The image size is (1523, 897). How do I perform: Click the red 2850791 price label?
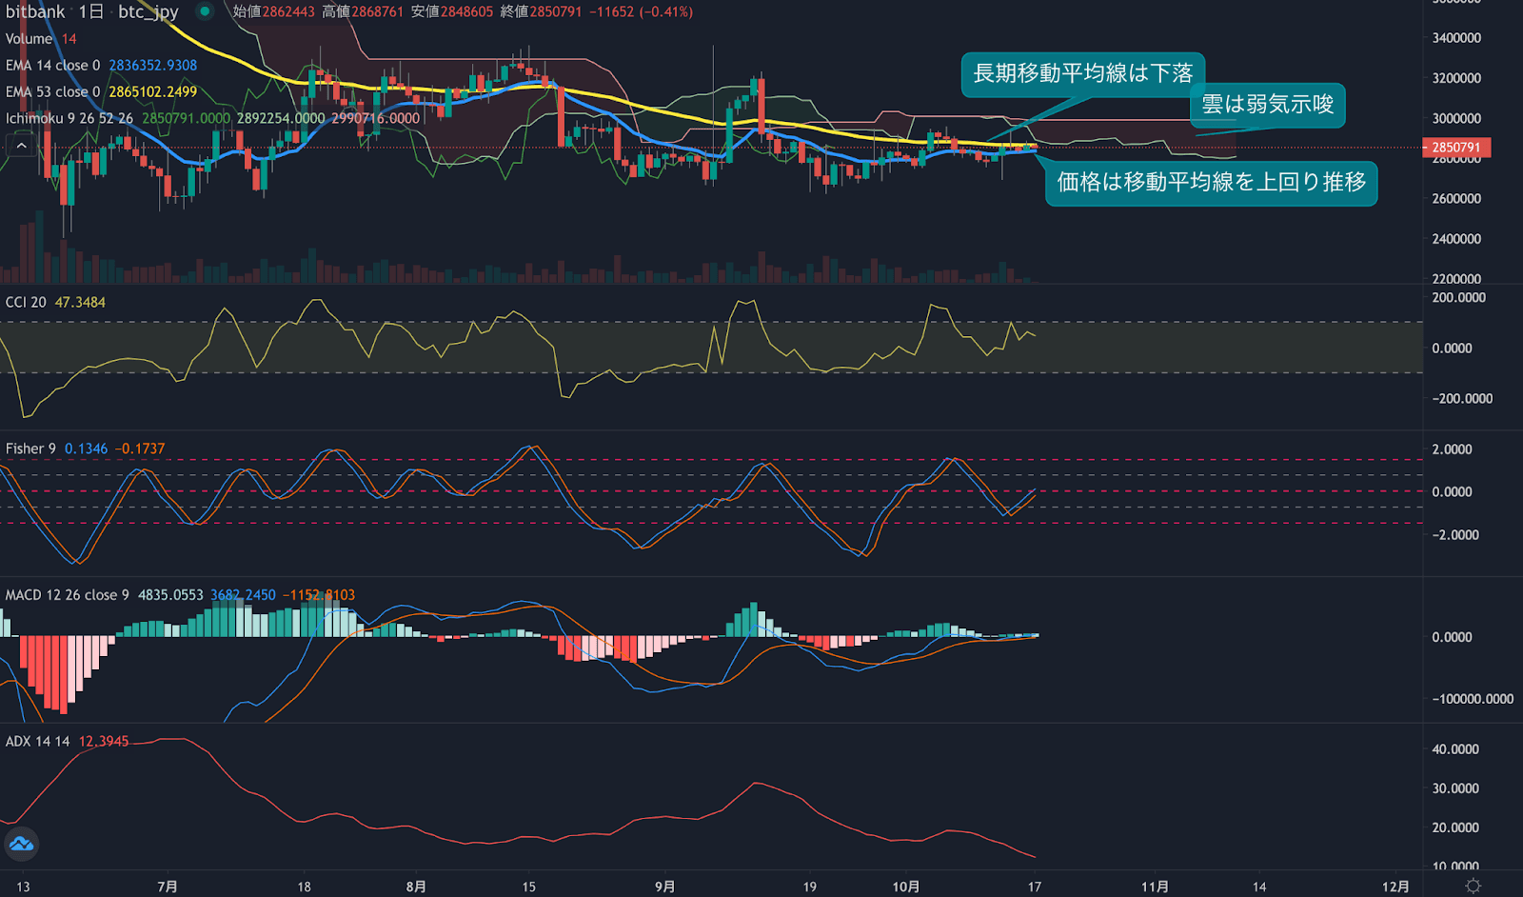[x=1456, y=148]
